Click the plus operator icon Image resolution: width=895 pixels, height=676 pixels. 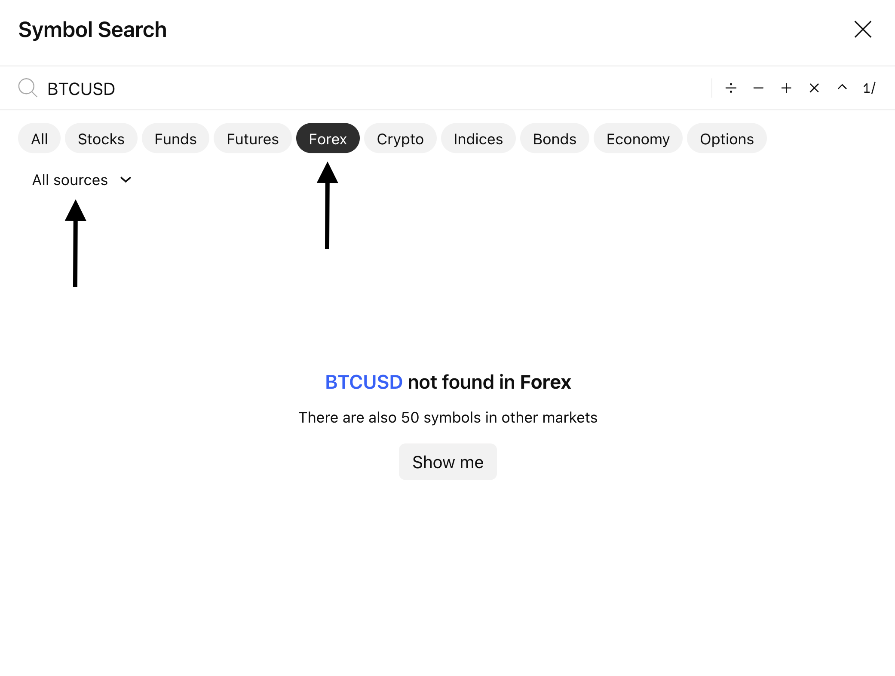786,88
